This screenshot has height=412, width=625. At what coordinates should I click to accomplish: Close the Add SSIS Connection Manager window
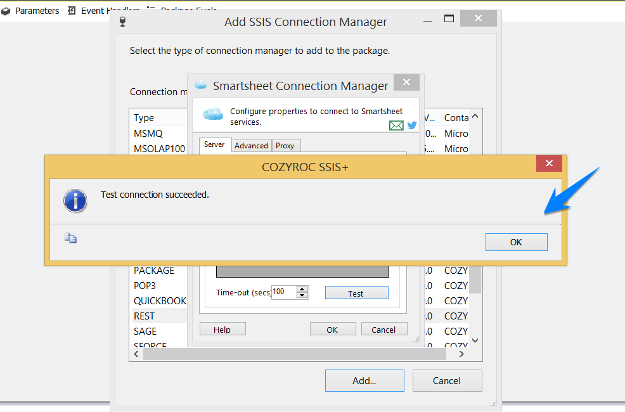tap(479, 18)
